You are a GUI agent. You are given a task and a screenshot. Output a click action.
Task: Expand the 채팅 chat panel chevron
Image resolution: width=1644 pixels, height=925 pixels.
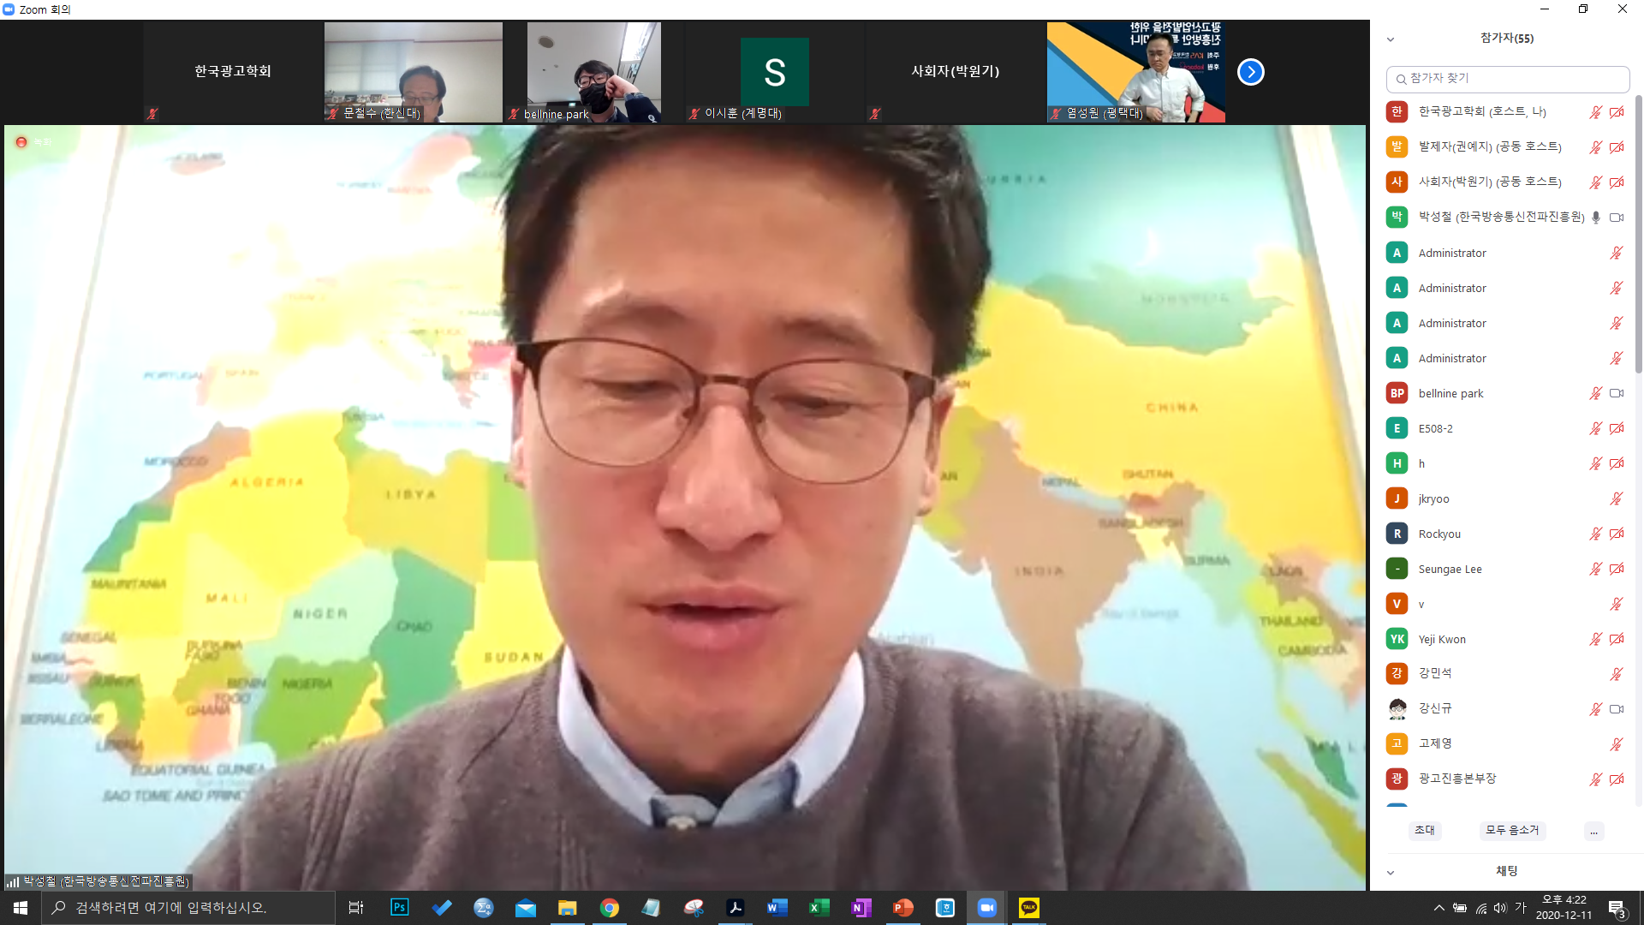pyautogui.click(x=1391, y=873)
